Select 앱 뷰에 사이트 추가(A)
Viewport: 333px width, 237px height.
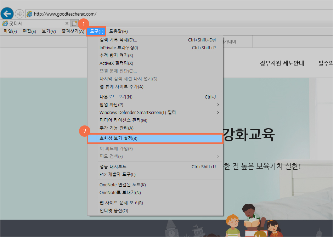pyautogui.click(x=155, y=87)
